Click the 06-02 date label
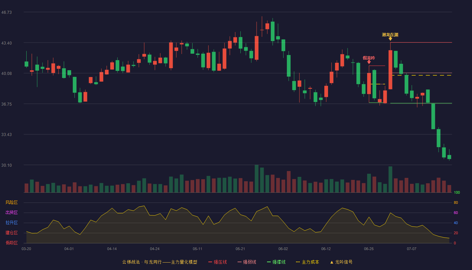The height and width of the screenshot is (270, 472). pos(283,249)
